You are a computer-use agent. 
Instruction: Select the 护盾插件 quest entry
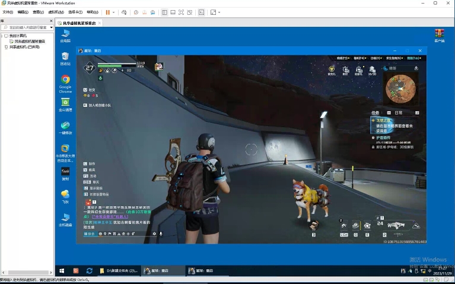coord(383,138)
